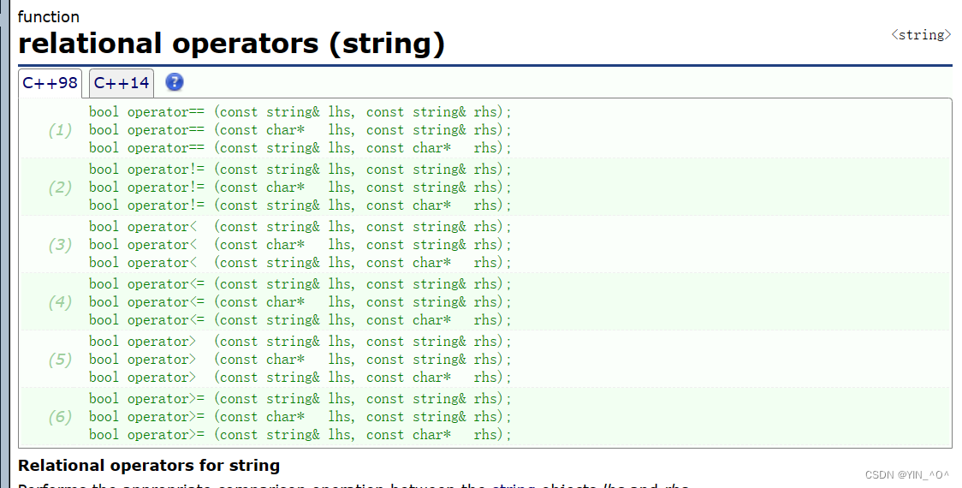
Task: Click operator!= with const char* lhs
Action: [x=300, y=187]
